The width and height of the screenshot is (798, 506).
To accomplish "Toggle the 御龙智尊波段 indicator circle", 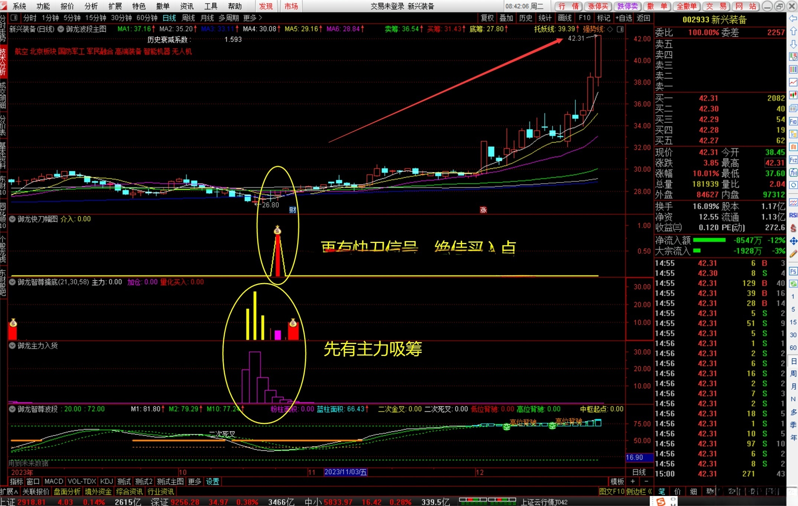I will [x=12, y=409].
